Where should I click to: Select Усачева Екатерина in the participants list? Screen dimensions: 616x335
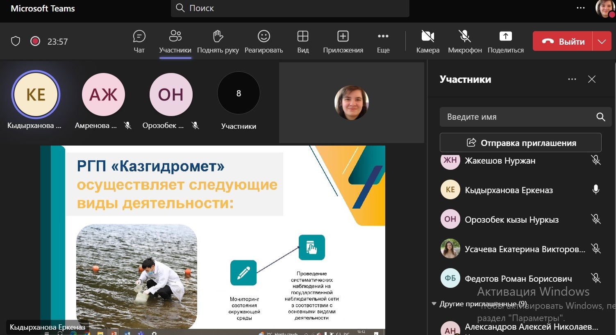point(521,249)
